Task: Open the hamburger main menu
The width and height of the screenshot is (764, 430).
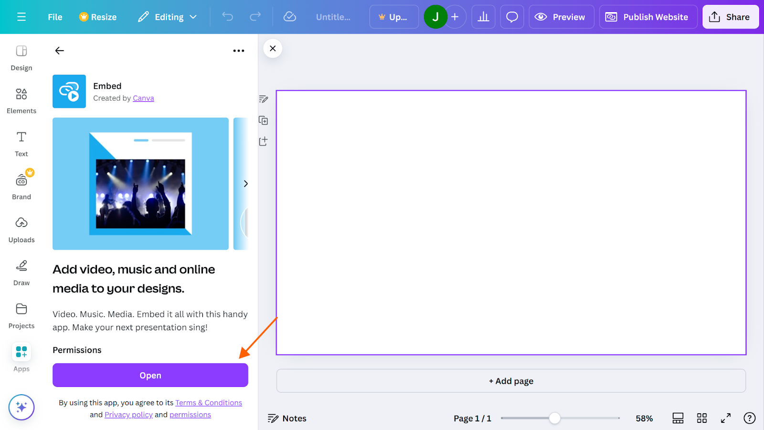Action: (x=21, y=17)
